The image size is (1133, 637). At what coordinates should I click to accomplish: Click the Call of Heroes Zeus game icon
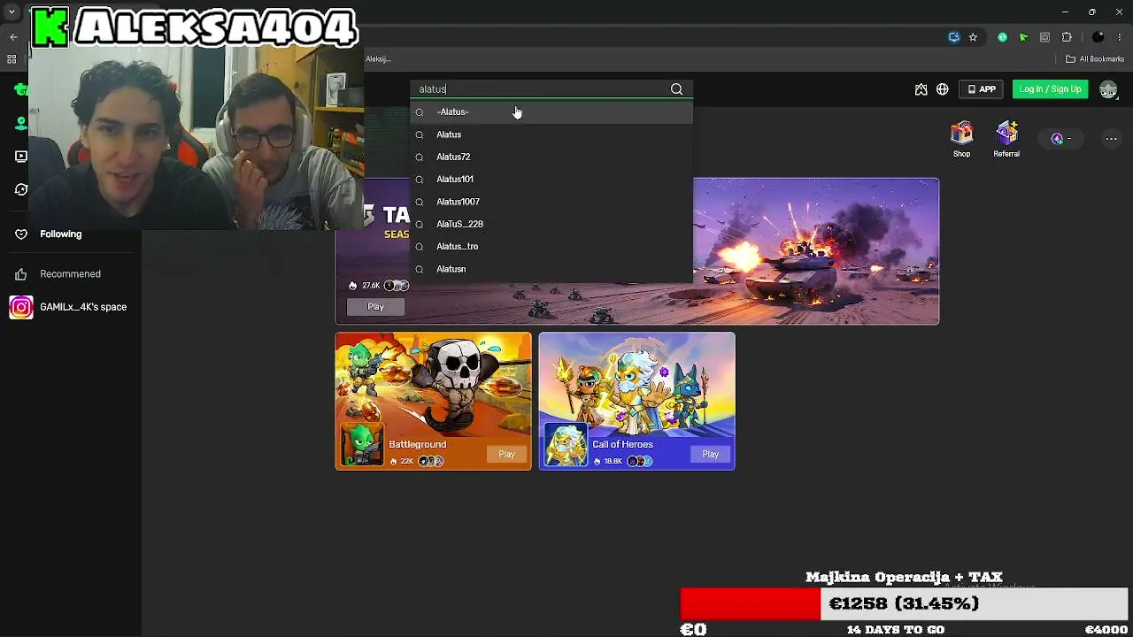coord(566,444)
